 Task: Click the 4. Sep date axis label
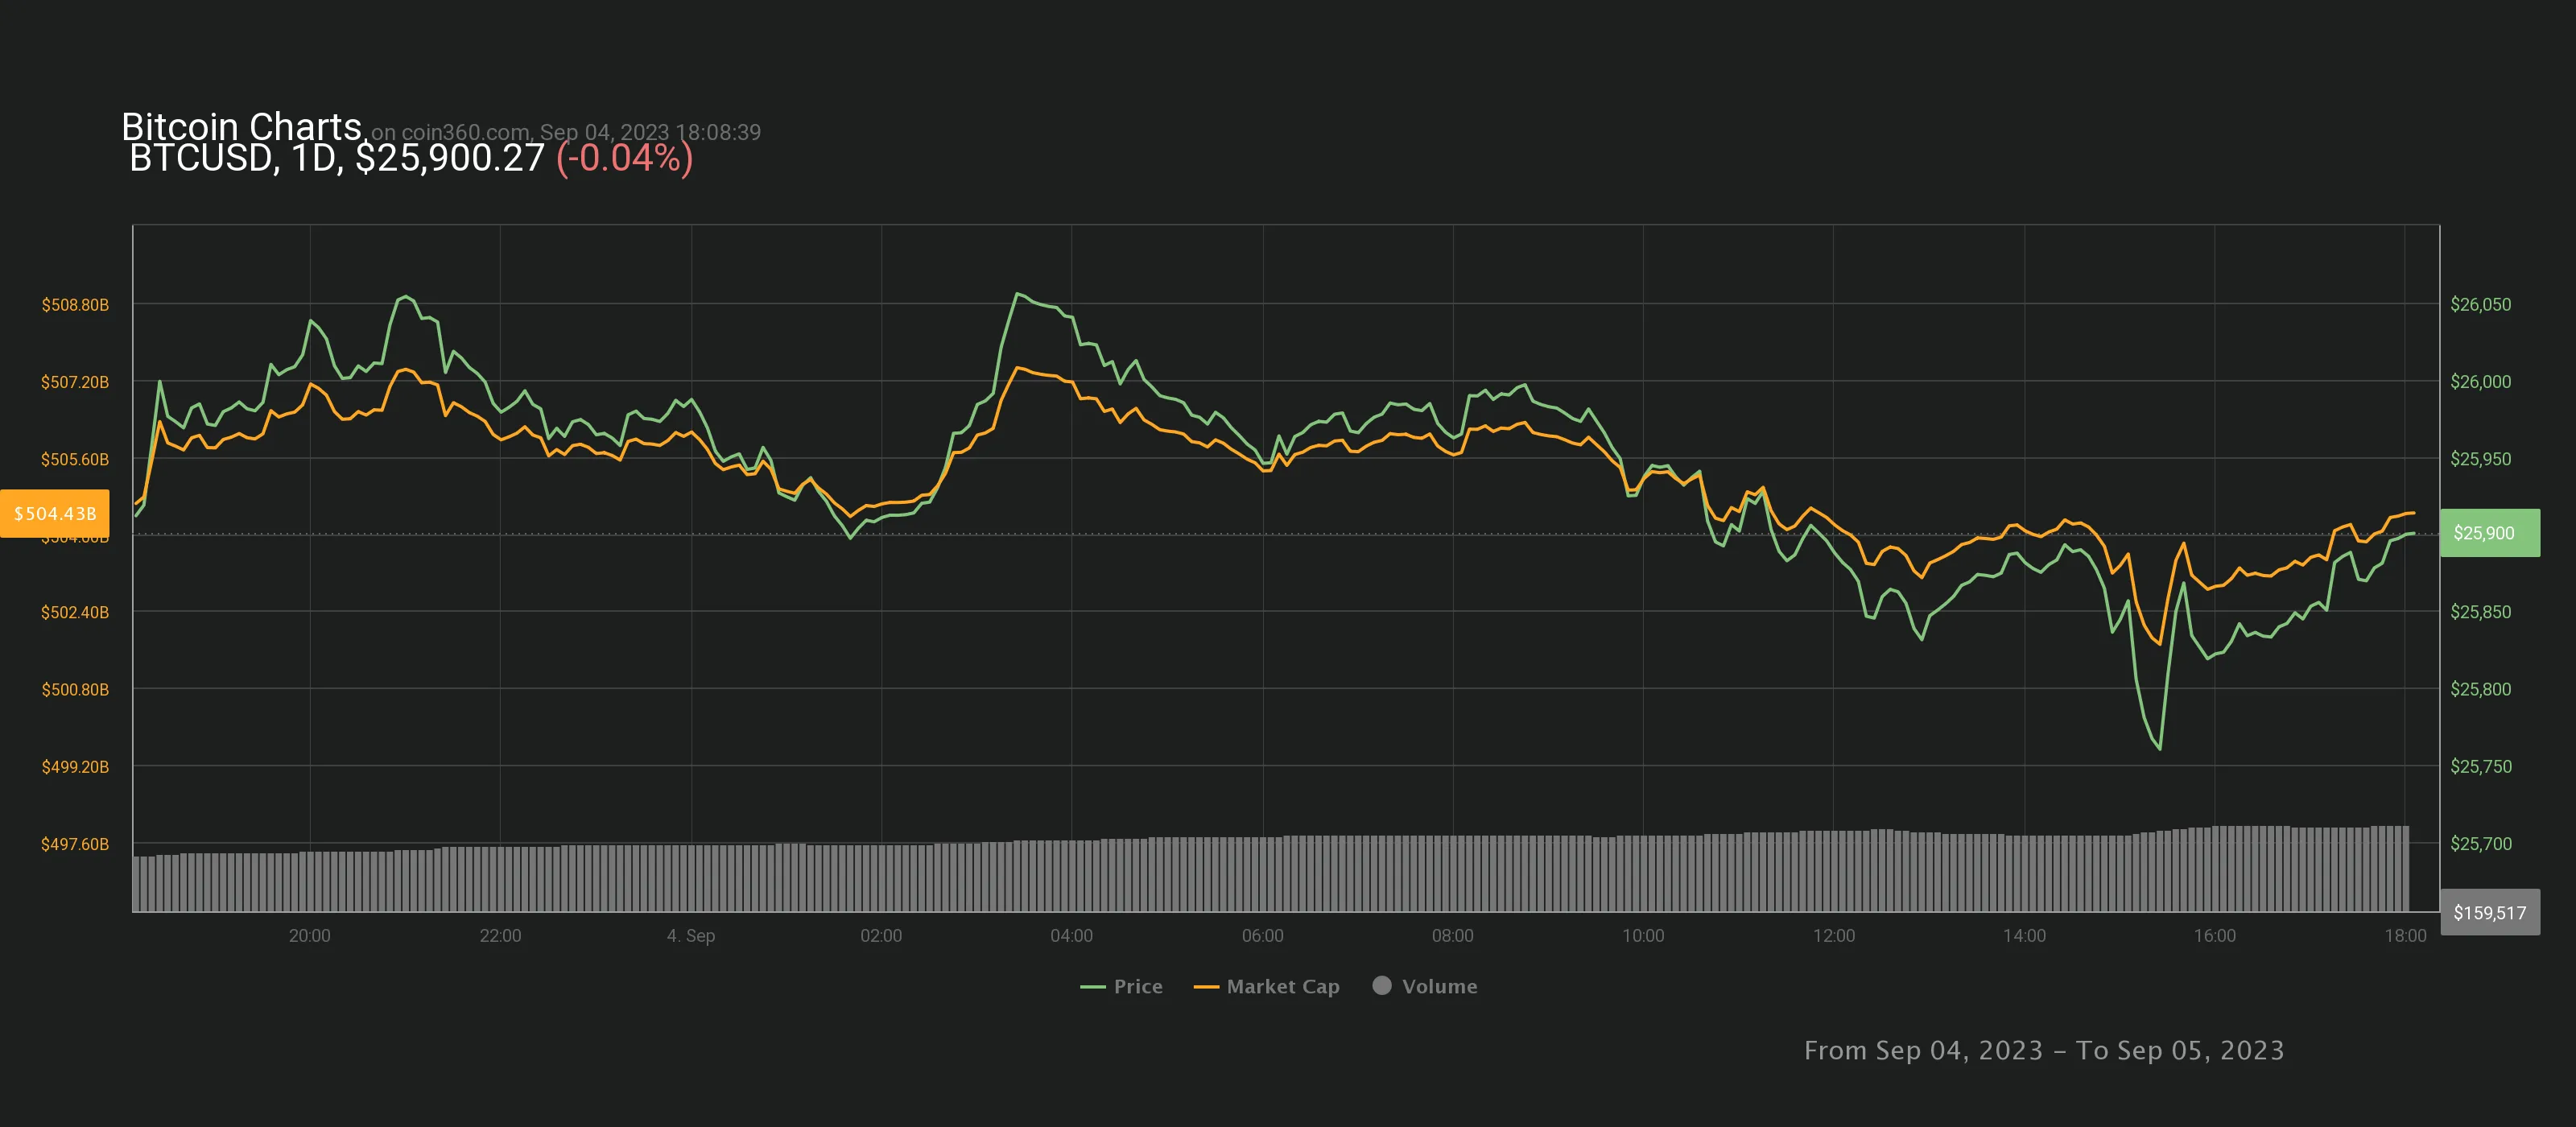click(690, 936)
